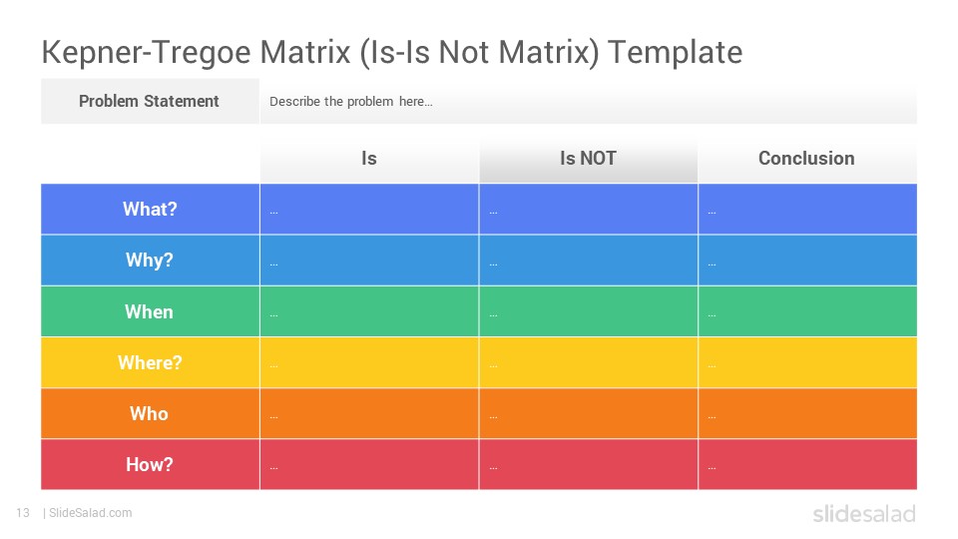958x539 pixels.
Task: Select the 'Is' column header
Action: pyautogui.click(x=369, y=159)
